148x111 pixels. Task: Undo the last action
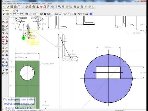(79, 14)
